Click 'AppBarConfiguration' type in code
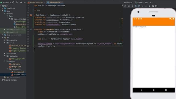 (x=75, y=17)
